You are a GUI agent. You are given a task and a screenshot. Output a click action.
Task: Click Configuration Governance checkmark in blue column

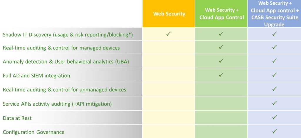275,131
